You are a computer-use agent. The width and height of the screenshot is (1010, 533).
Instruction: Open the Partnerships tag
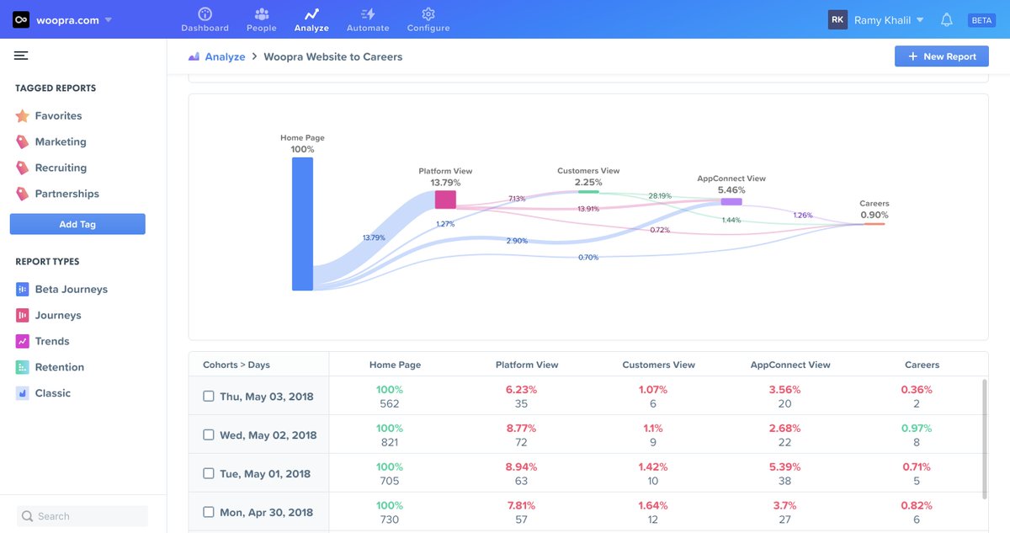pyautogui.click(x=66, y=194)
